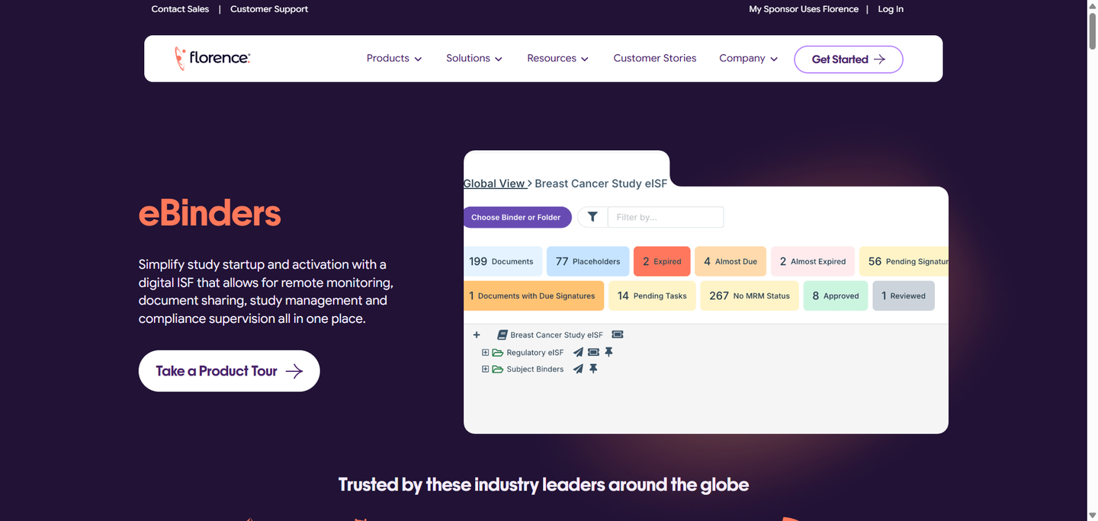Open the Resources dropdown menu
The image size is (1098, 521).
click(558, 59)
